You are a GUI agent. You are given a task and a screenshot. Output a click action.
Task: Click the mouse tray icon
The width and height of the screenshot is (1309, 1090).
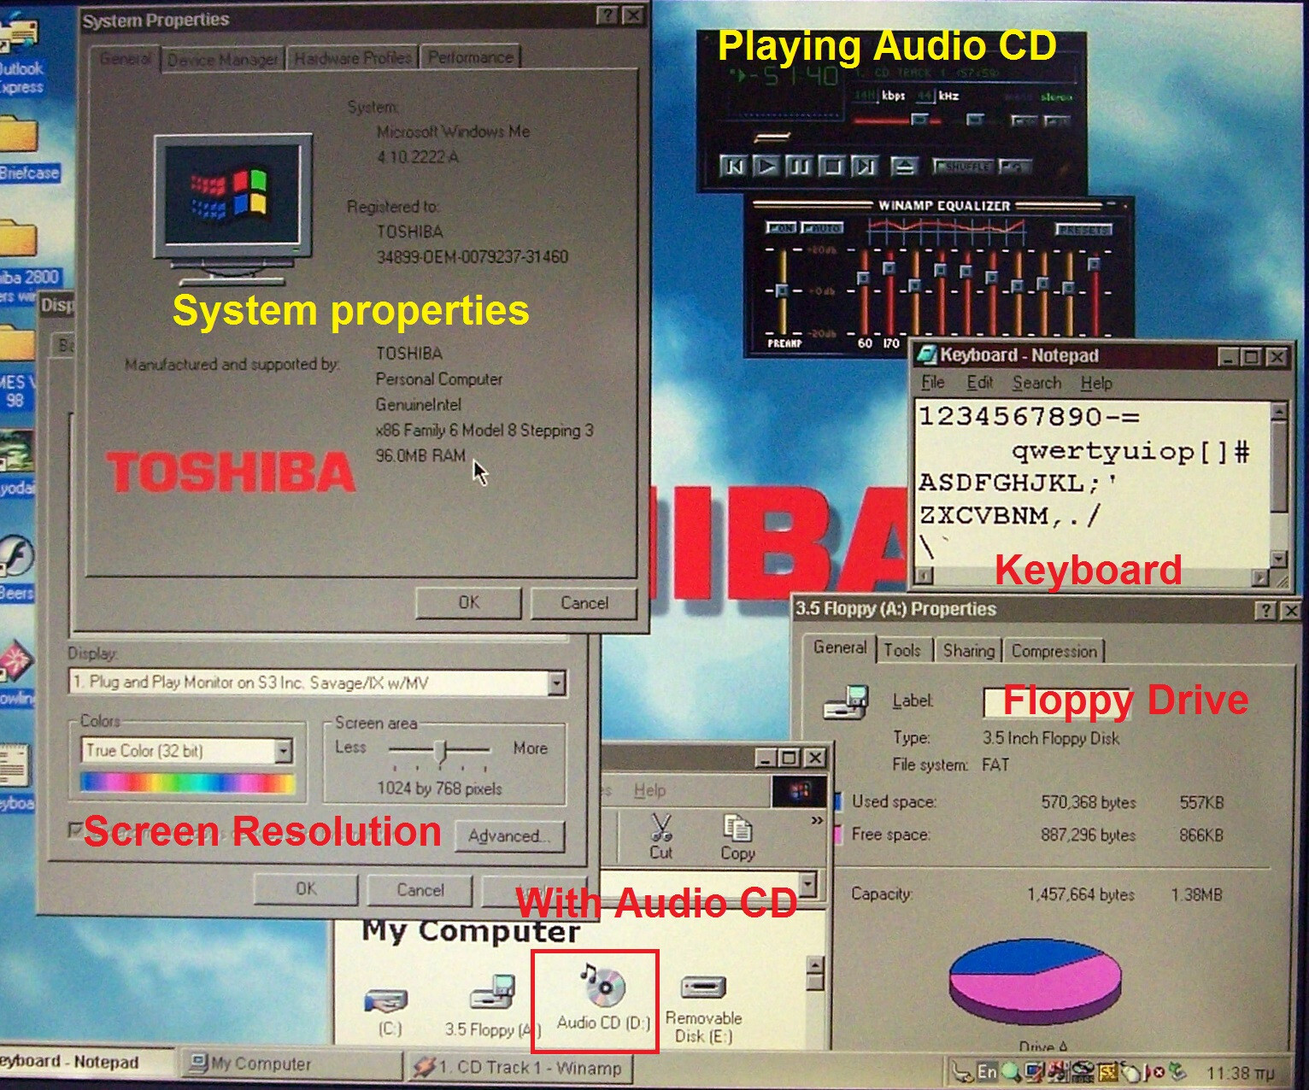[1131, 1072]
